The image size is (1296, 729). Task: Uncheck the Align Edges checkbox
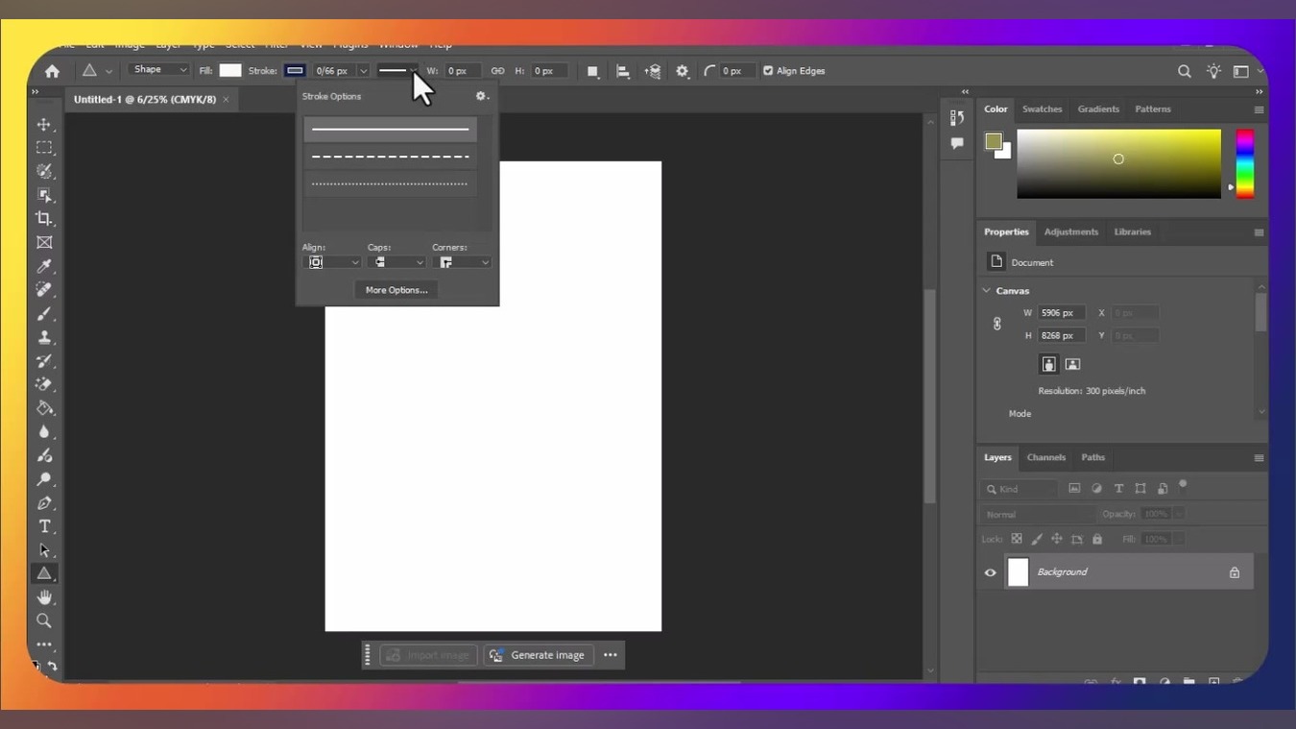pos(768,71)
